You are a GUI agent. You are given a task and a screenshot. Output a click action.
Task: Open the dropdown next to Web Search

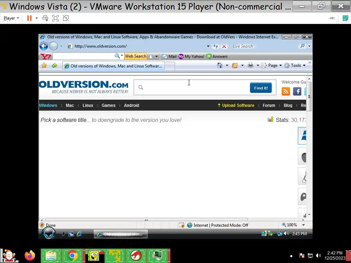[156, 57]
